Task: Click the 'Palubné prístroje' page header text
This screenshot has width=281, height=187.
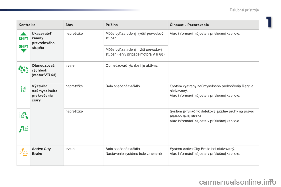Action: pyautogui.click(x=244, y=10)
